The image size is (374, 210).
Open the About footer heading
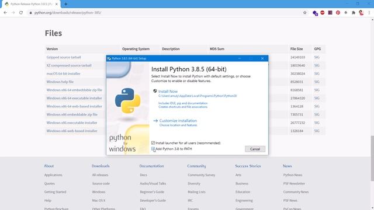point(49,166)
